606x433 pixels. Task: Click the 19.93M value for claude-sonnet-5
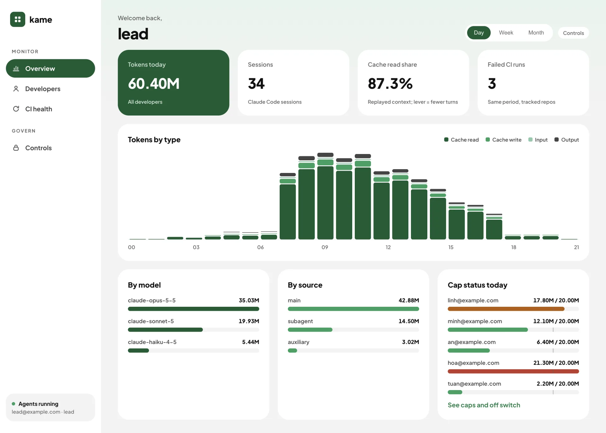coord(249,321)
